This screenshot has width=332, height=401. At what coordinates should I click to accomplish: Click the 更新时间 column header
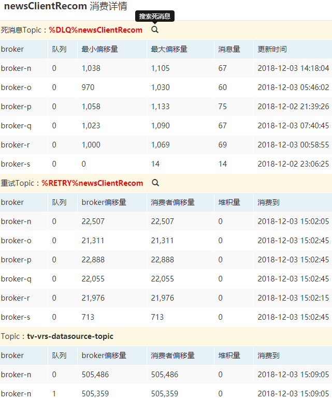click(272, 49)
